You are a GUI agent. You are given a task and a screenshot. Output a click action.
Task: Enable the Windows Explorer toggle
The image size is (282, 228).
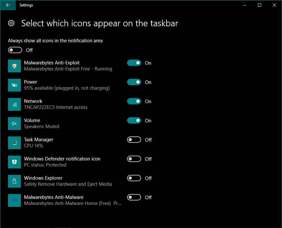point(134,178)
